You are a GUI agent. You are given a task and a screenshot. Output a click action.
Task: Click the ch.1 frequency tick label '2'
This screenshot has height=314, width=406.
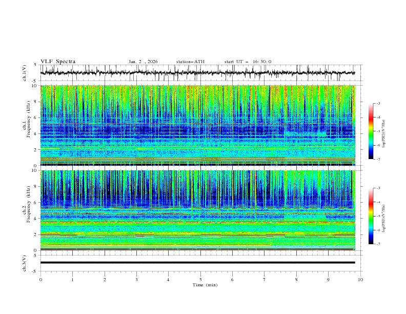tap(36, 150)
